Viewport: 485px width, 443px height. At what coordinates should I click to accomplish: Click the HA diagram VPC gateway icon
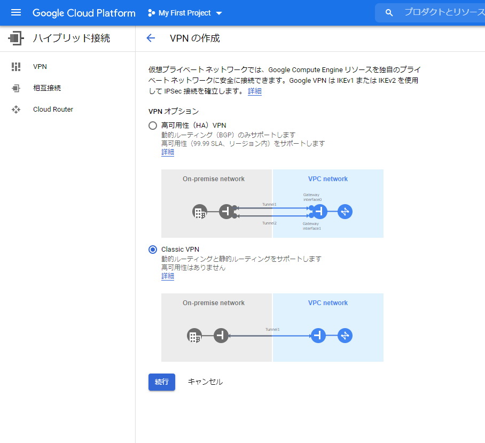click(319, 212)
